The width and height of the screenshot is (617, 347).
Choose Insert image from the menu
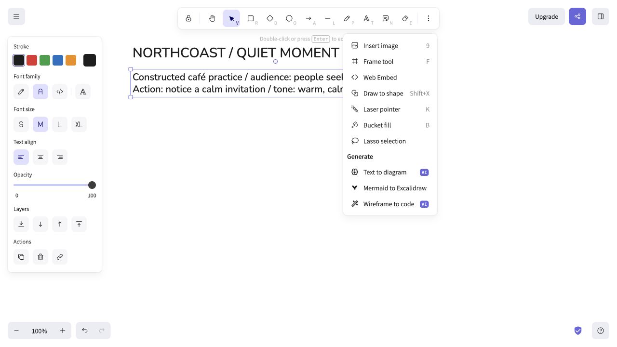tap(390, 46)
